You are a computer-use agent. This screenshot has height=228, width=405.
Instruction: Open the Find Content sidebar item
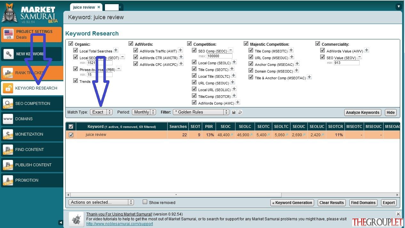point(32,149)
